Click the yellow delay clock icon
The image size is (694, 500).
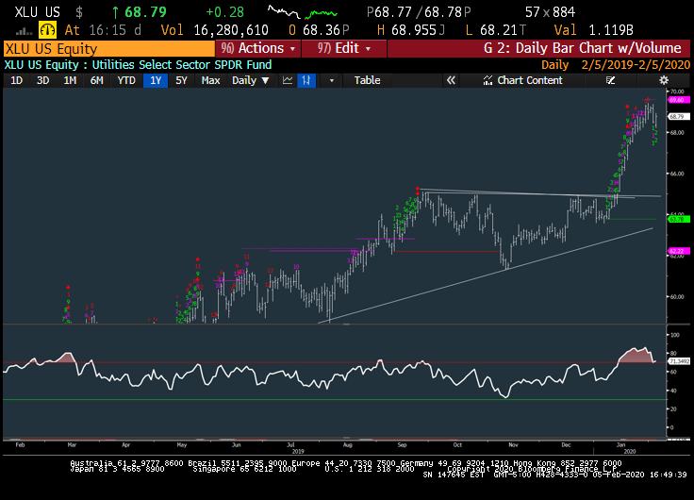click(x=47, y=30)
